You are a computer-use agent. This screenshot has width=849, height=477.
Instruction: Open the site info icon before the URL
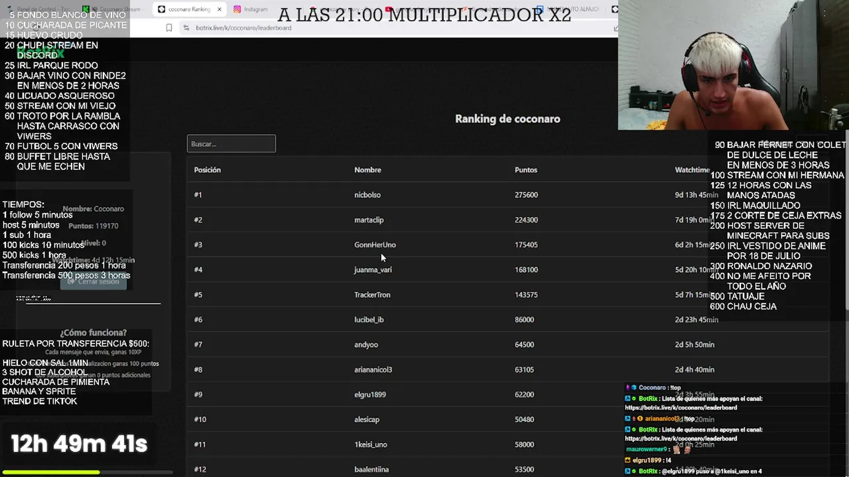[x=186, y=28]
